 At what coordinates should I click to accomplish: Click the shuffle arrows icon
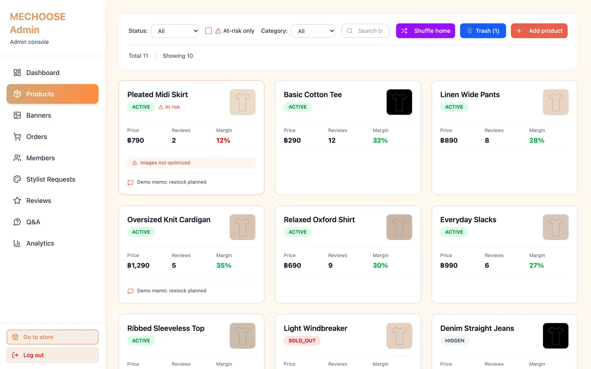404,31
